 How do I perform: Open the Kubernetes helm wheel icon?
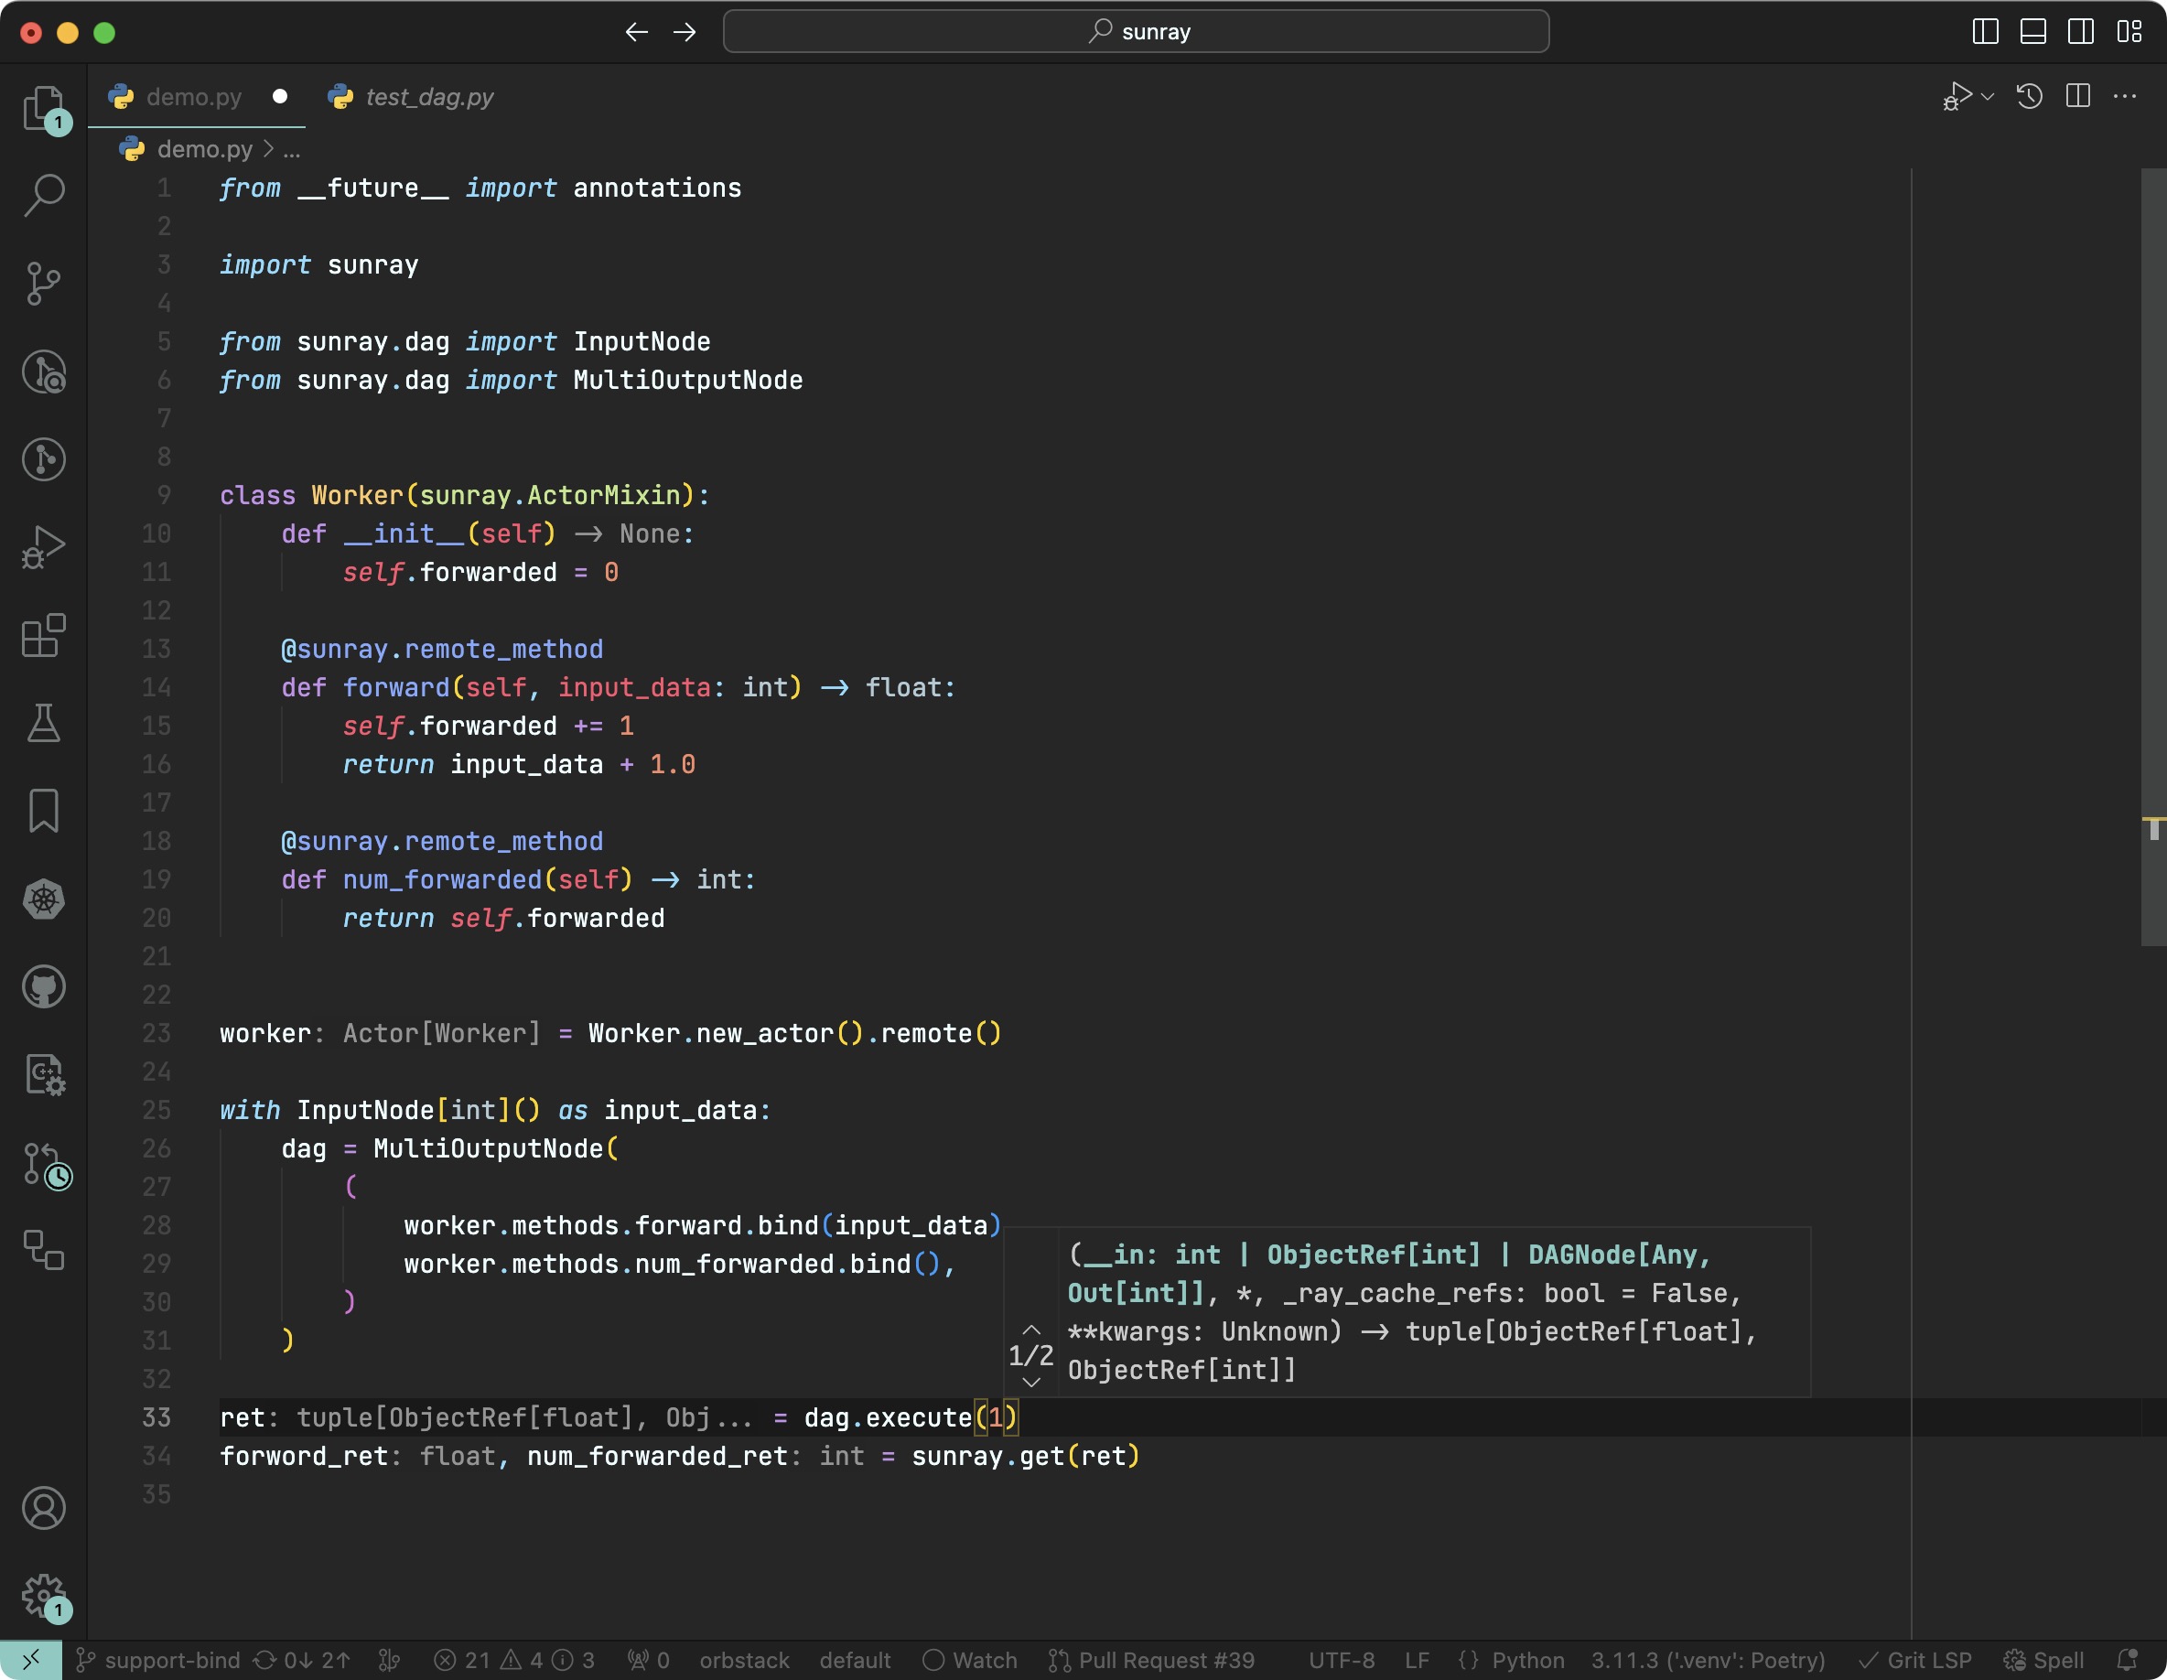pyautogui.click(x=44, y=899)
